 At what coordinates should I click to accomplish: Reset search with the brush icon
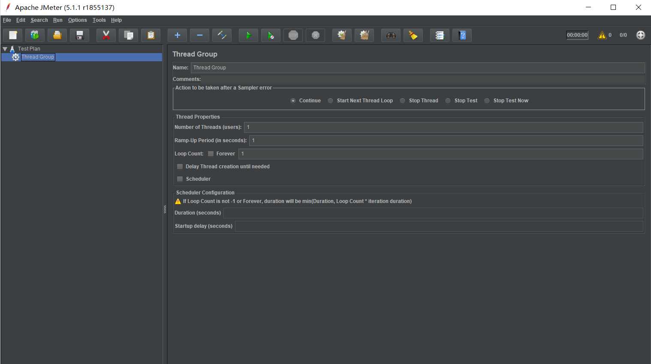(x=413, y=35)
